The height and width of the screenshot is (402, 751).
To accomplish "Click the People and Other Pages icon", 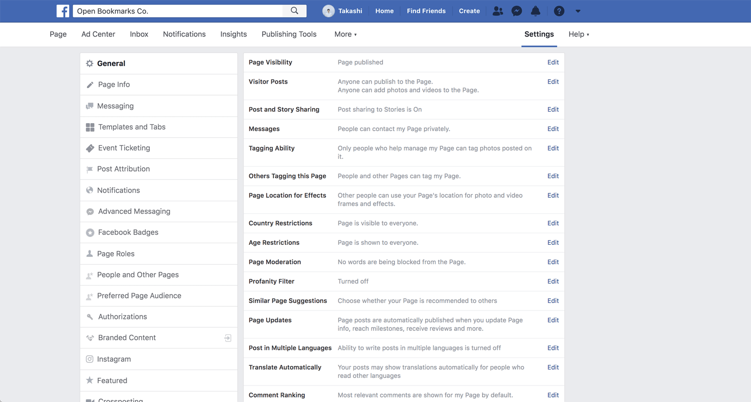I will pyautogui.click(x=90, y=275).
